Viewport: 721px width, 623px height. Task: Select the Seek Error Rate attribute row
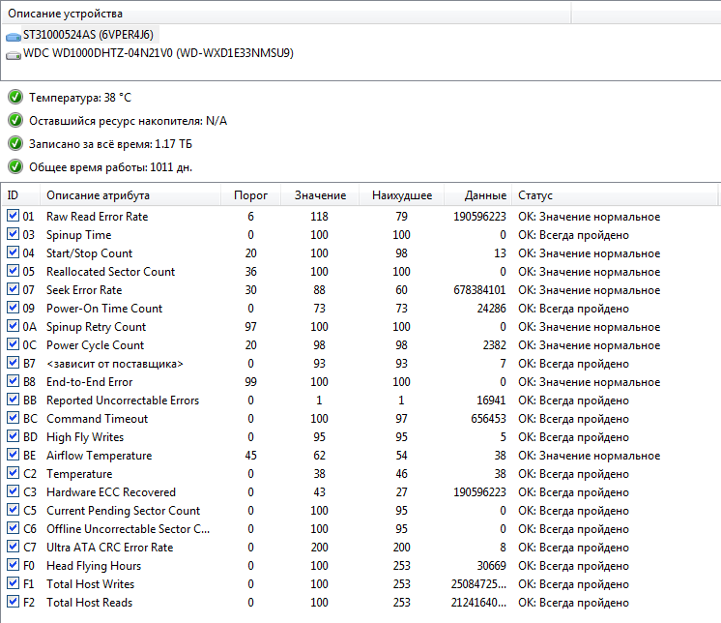(84, 290)
